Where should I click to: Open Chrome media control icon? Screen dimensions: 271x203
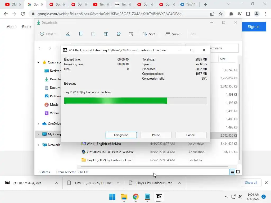click(x=240, y=14)
